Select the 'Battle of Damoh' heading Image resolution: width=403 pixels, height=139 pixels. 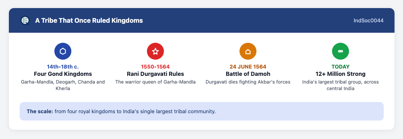tap(248, 74)
